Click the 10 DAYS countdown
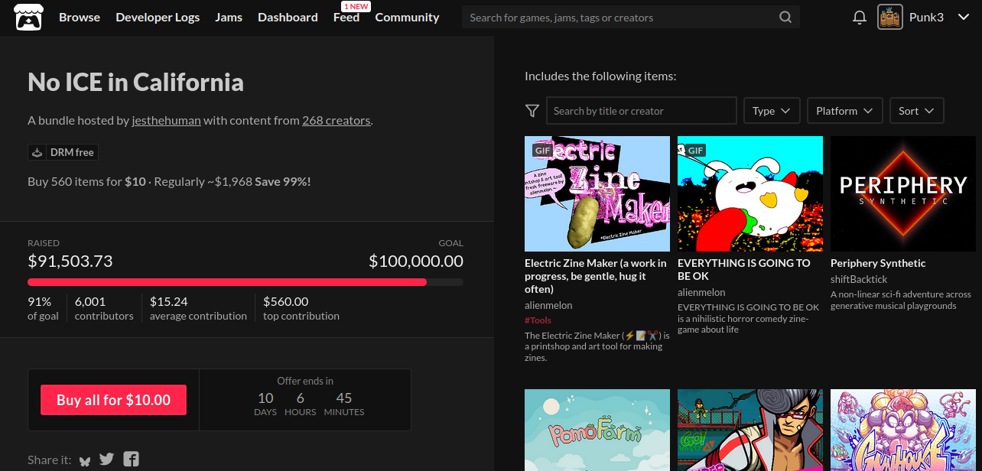Image resolution: width=982 pixels, height=471 pixels. (x=265, y=404)
